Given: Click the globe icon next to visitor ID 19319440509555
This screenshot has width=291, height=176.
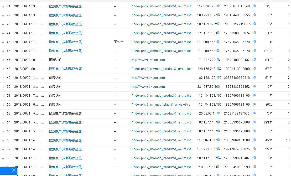Looking at the screenshot, I should (254, 15).
